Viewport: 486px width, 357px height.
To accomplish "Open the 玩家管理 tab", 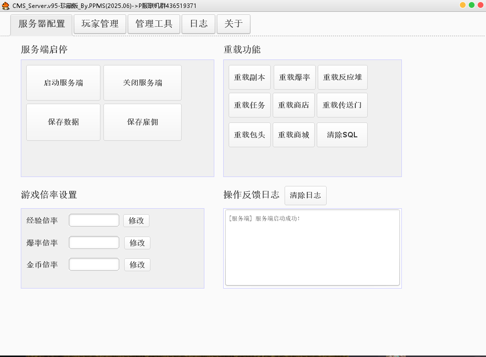I will 100,24.
